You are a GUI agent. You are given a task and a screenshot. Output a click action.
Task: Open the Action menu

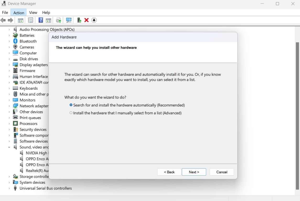[x=18, y=12]
